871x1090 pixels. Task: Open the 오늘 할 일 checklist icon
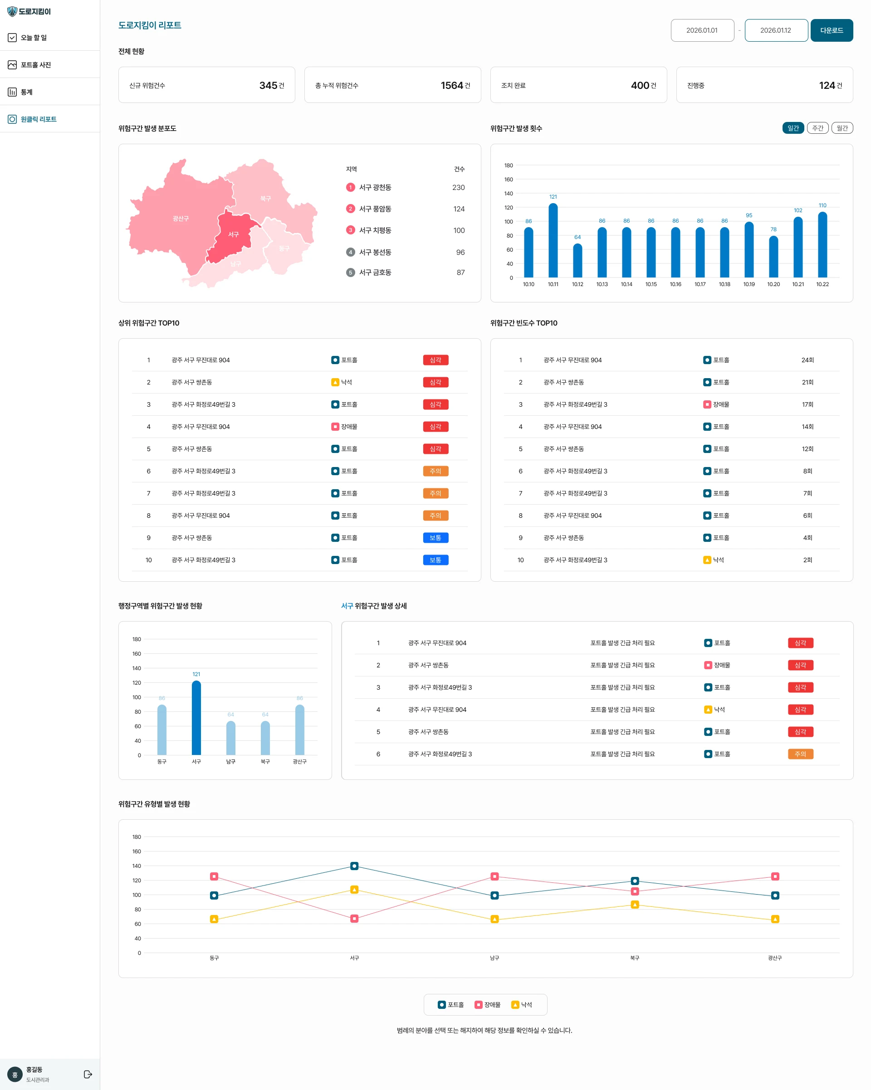pos(12,38)
